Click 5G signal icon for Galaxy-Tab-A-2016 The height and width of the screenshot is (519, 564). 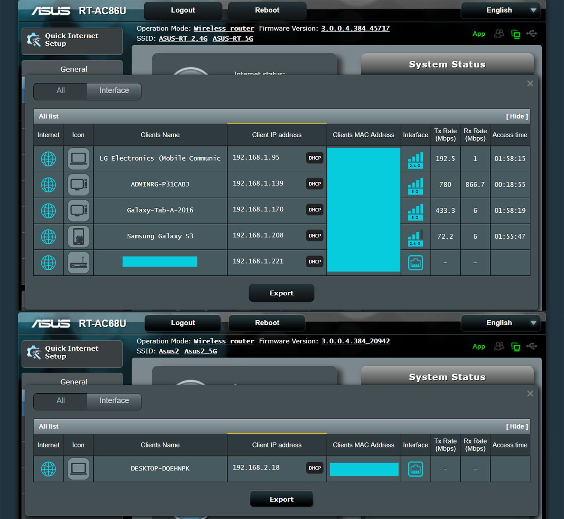click(416, 212)
